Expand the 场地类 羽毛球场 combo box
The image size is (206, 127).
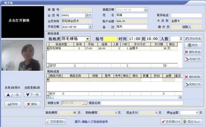[x=87, y=39]
